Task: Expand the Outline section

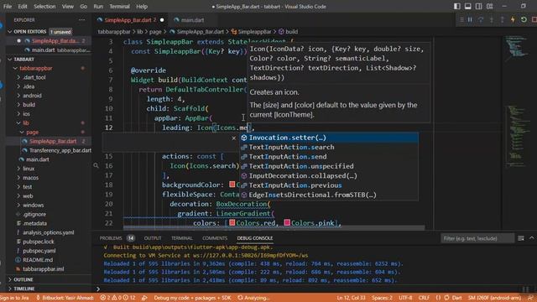Action: coord(49,279)
